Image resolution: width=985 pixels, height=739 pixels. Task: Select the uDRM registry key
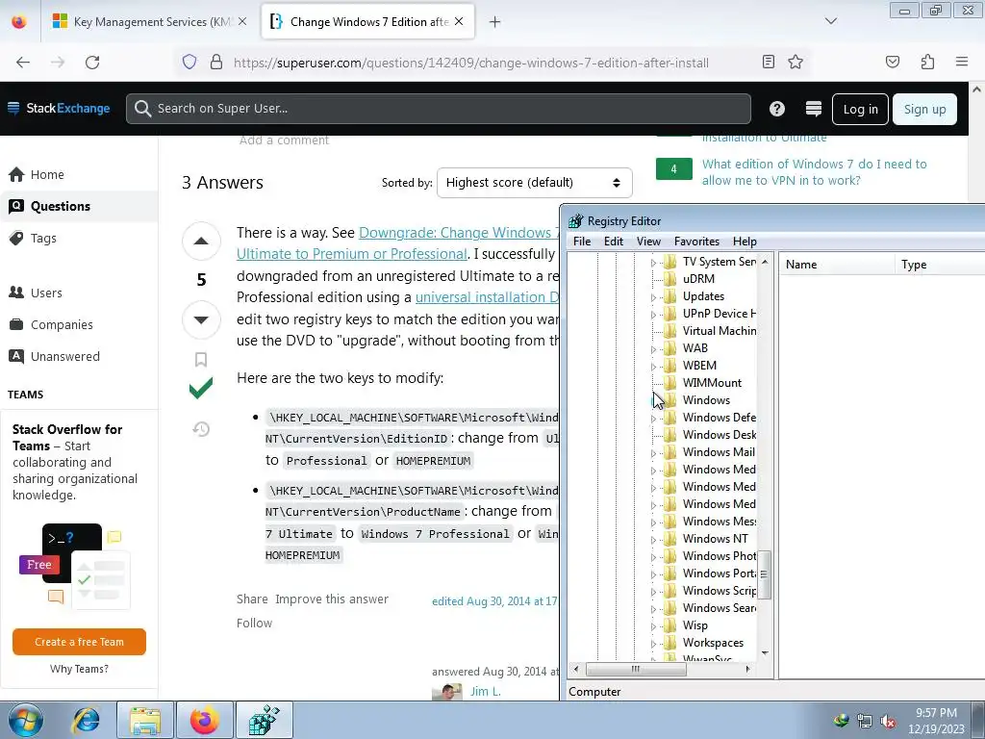pyautogui.click(x=698, y=279)
